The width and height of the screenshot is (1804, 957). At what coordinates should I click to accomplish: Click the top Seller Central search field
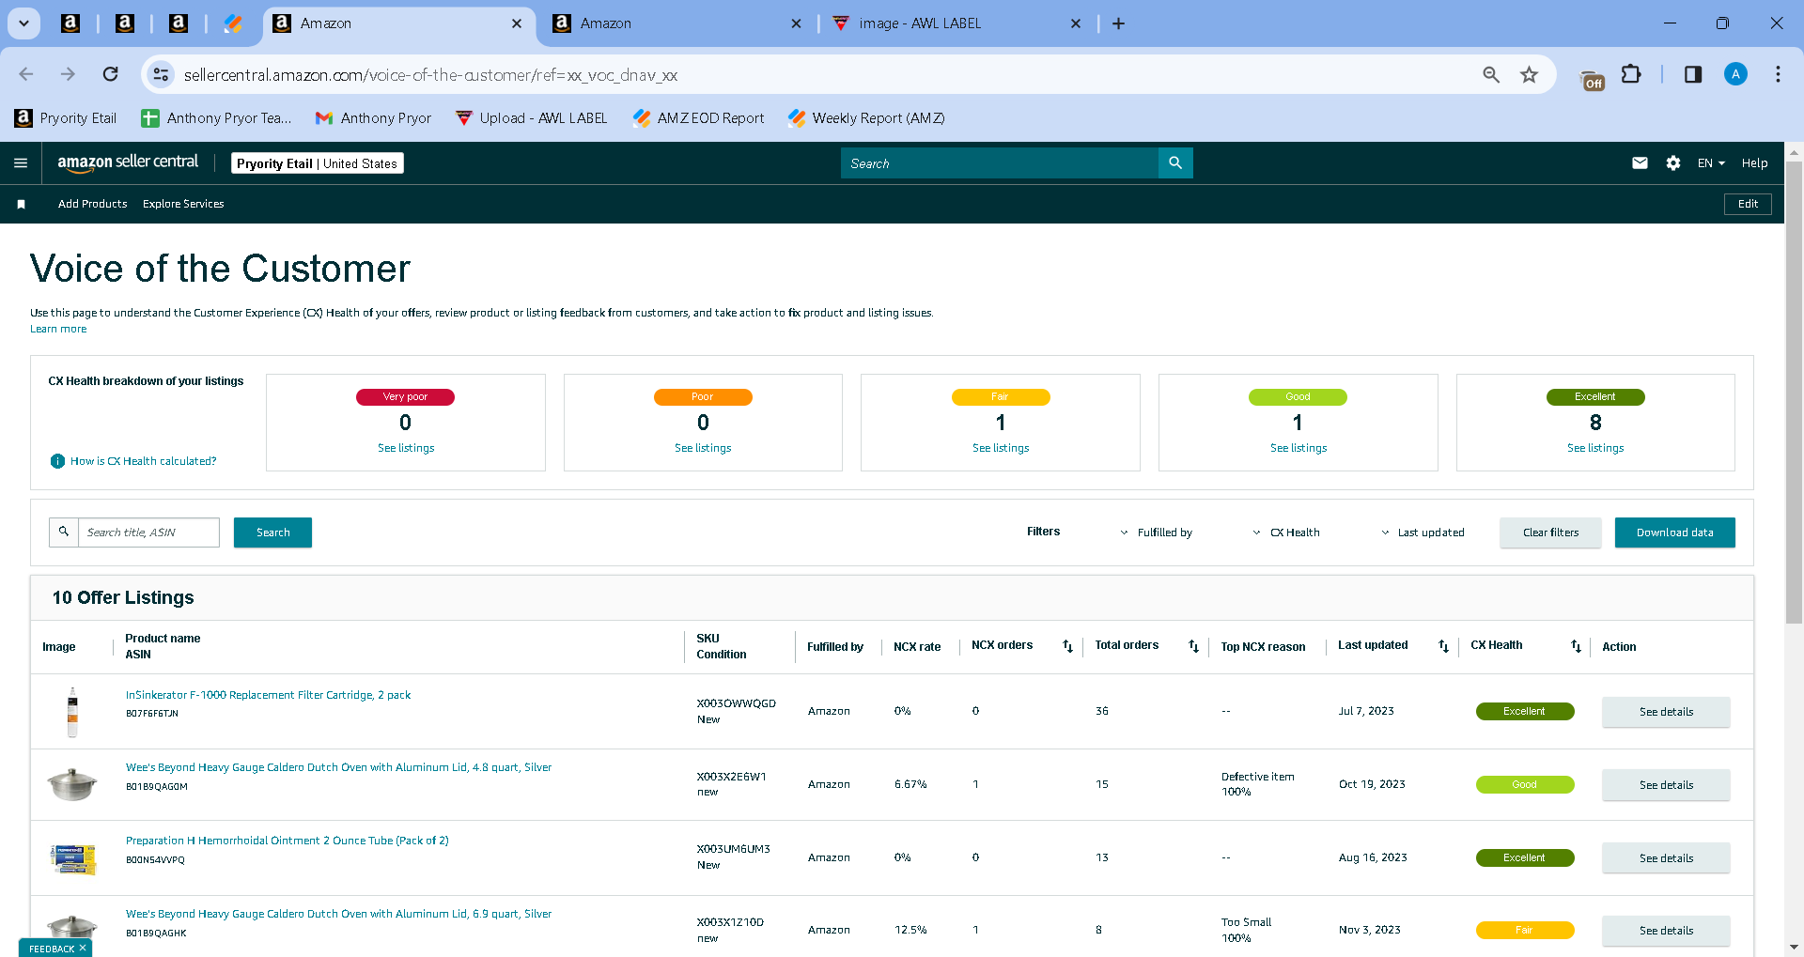click(x=1000, y=163)
